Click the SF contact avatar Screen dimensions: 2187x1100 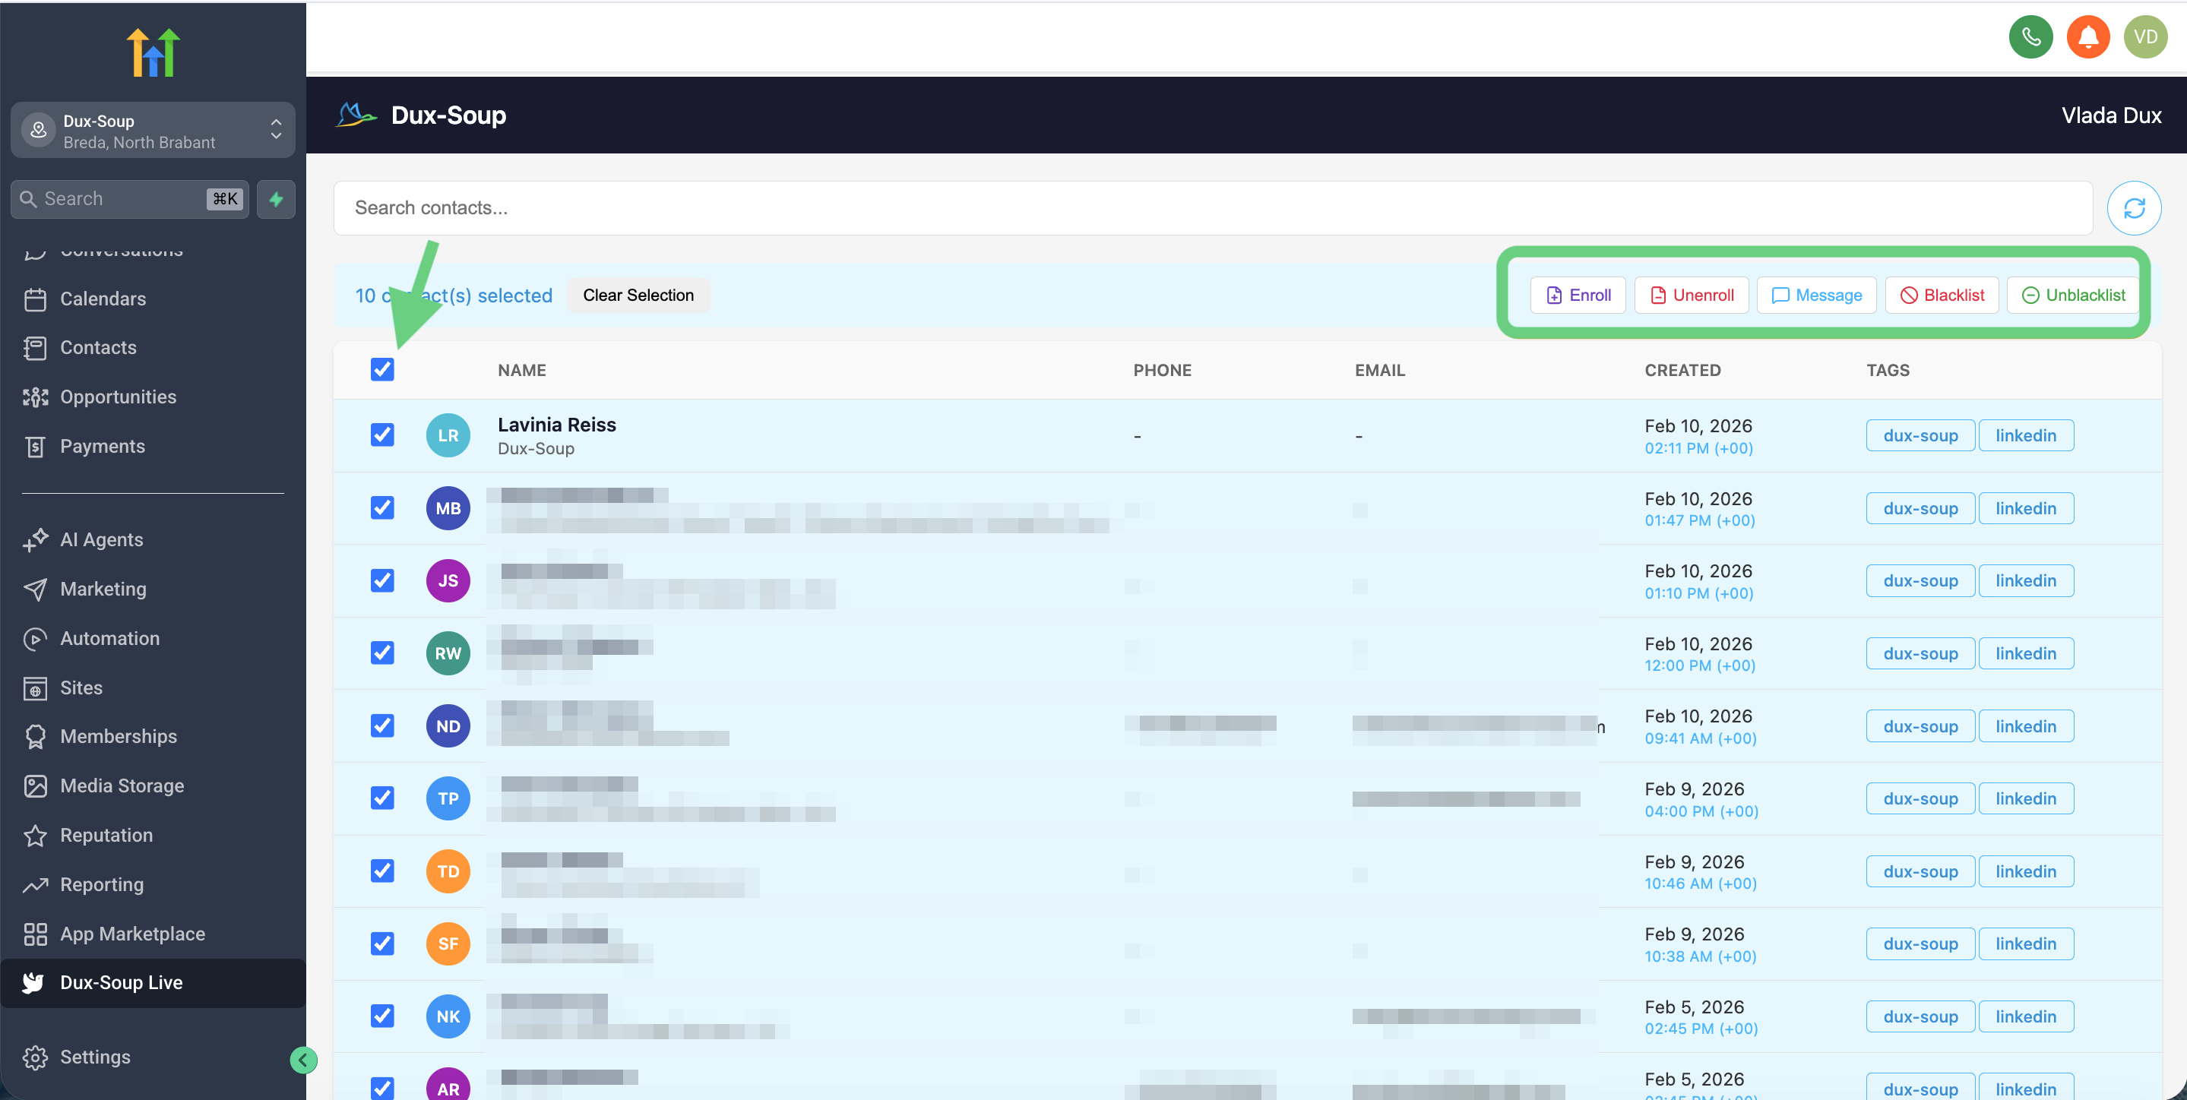coord(448,944)
